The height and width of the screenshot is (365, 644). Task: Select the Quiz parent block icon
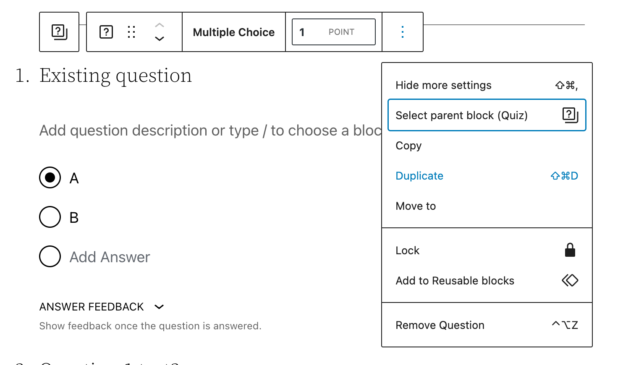click(x=59, y=32)
